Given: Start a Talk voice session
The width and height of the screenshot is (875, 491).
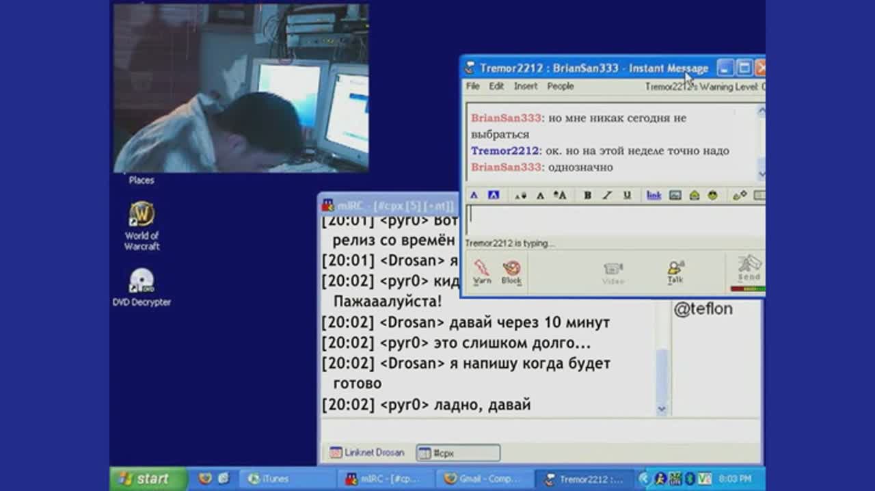Looking at the screenshot, I should click(675, 271).
